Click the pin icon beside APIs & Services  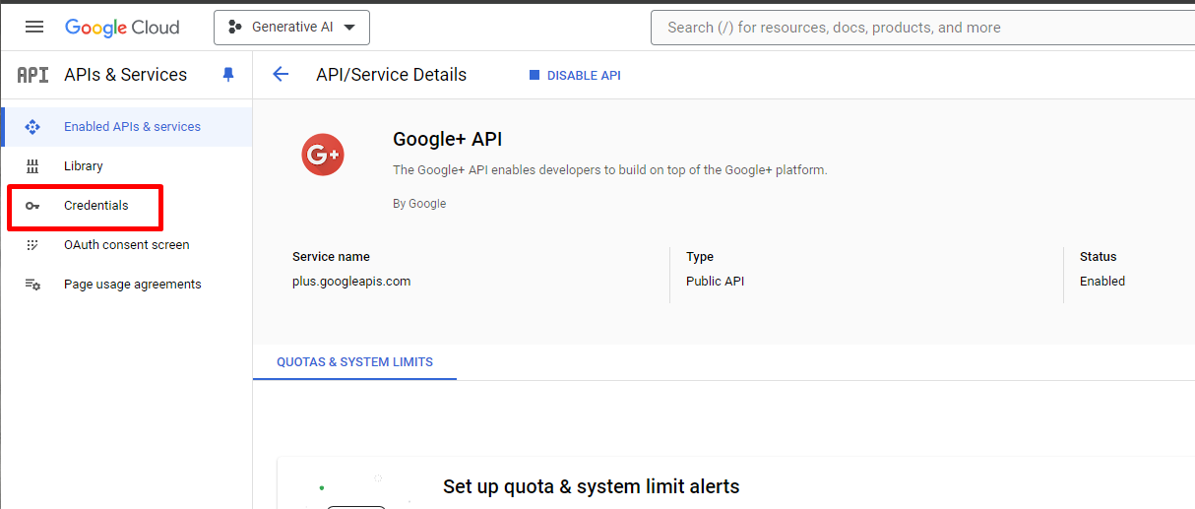tap(228, 75)
